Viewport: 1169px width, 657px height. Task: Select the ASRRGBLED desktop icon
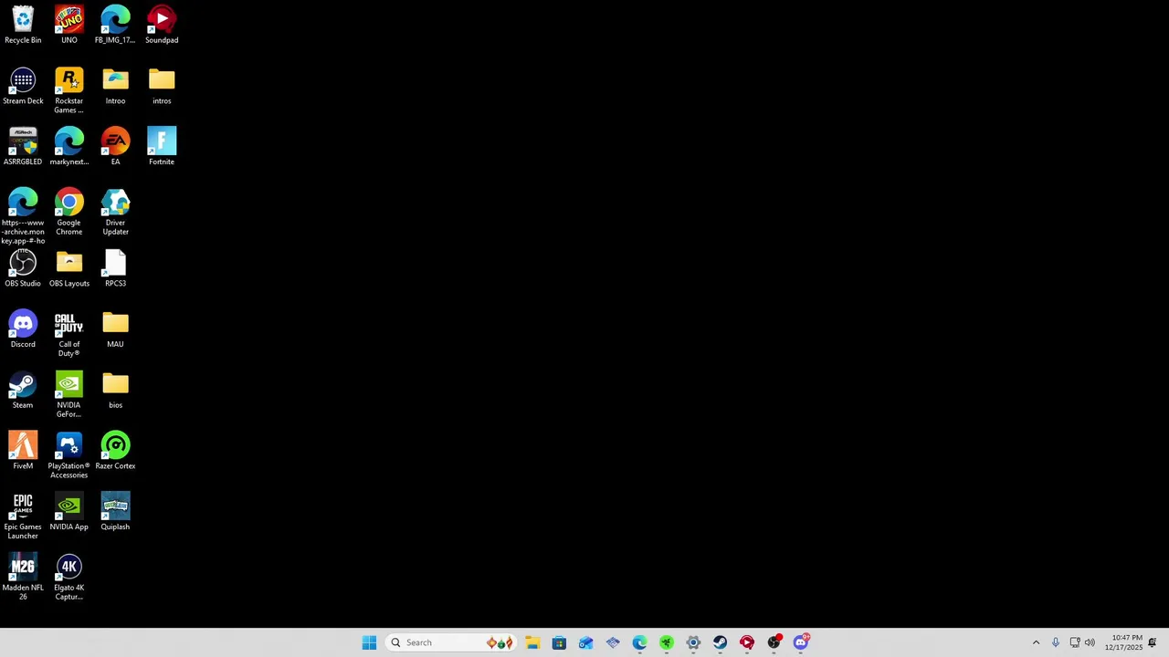pos(23,147)
